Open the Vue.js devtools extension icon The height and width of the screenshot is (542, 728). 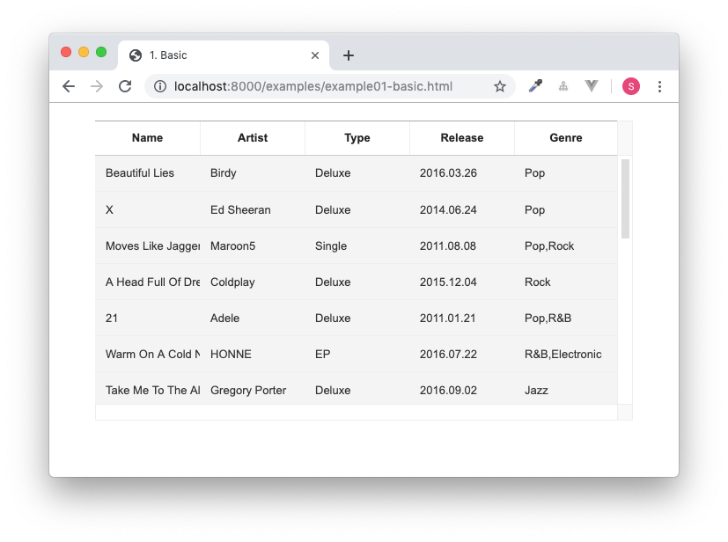591,86
